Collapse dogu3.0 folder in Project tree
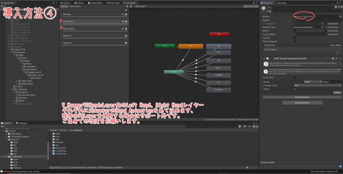 click(x=6, y=139)
